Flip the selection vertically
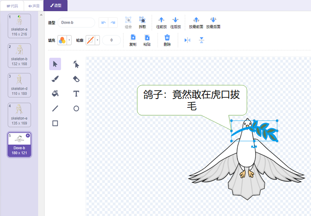The height and width of the screenshot is (216, 311). coord(202,40)
